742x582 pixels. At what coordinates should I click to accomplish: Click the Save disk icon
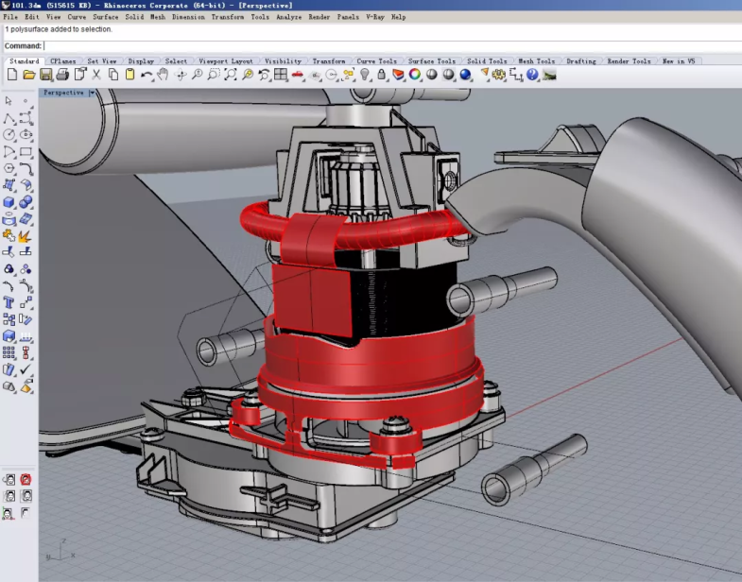(x=45, y=75)
